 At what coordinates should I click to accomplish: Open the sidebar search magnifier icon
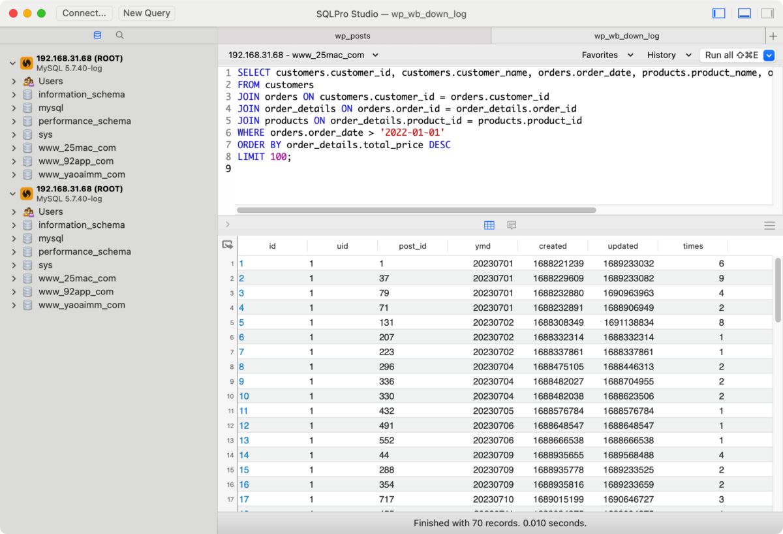(119, 35)
